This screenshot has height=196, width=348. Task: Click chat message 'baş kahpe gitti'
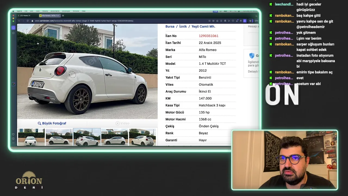point(309,16)
